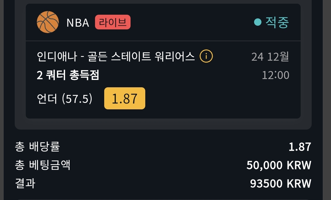Screen dimensions: 331x200
Task: Select the red 라이브 badge
Action: click(113, 22)
